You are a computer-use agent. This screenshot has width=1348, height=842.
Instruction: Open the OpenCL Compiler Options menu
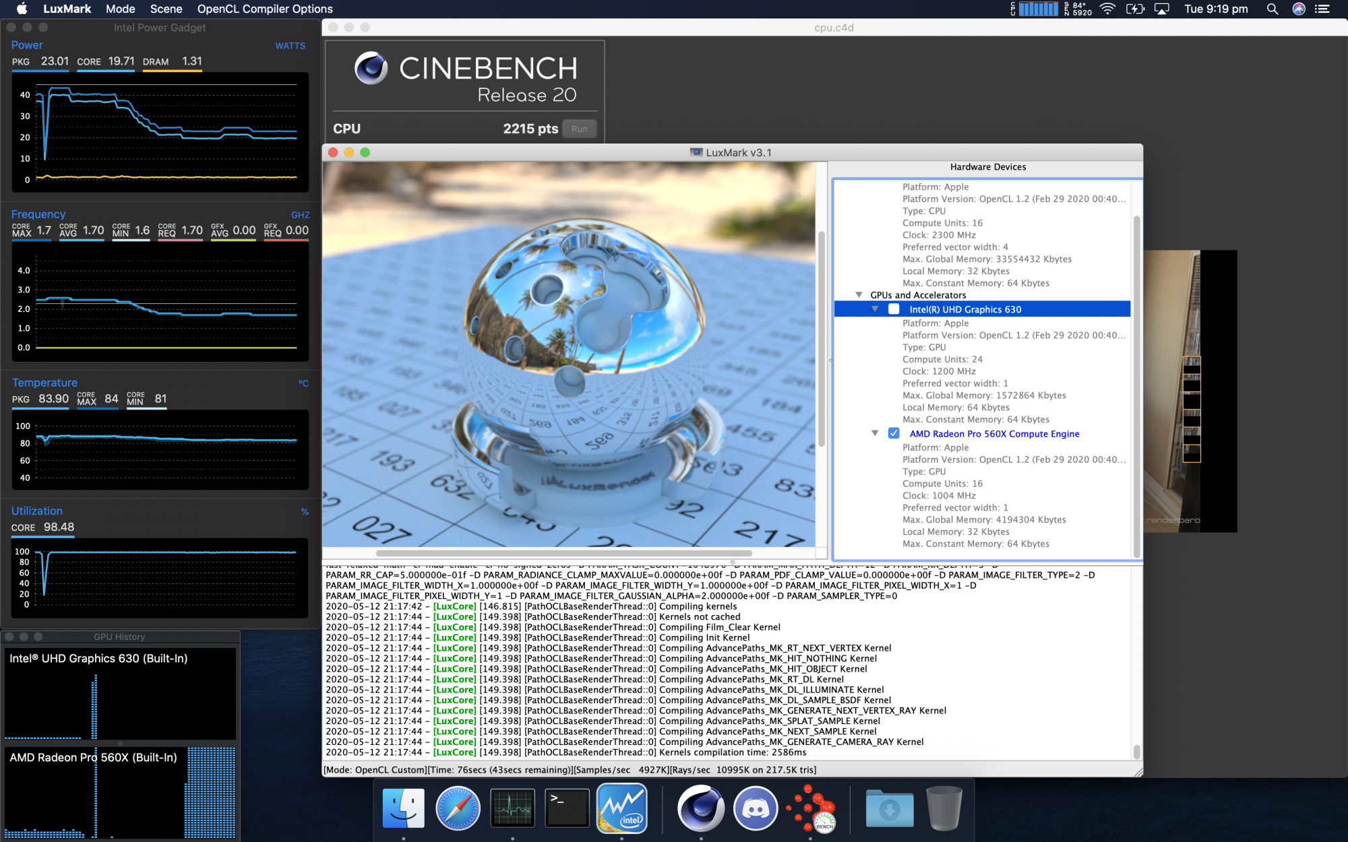[264, 9]
